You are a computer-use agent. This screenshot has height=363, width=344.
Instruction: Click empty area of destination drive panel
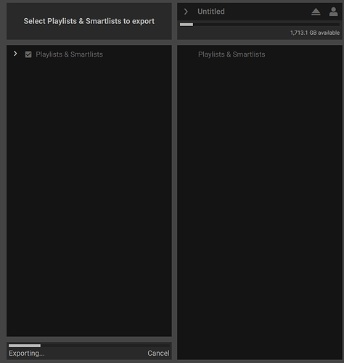coord(260,205)
